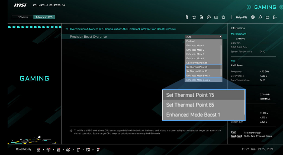Click CD/DVD drive boot priority icon

click(x=48, y=150)
